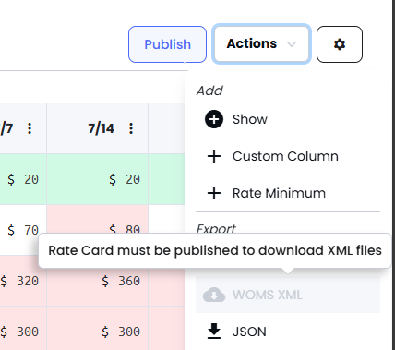395x350 pixels.
Task: Click the filled plus icon next to Show
Action: (214, 119)
